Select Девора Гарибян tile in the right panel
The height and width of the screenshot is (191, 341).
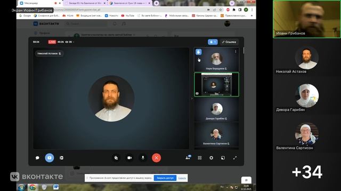point(307,95)
